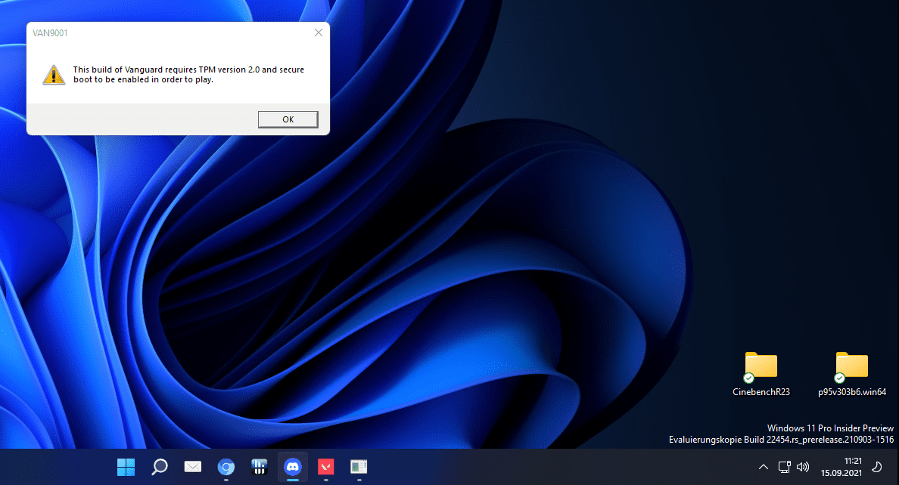Open the Valorant taskbar icon
899x485 pixels.
(x=325, y=468)
